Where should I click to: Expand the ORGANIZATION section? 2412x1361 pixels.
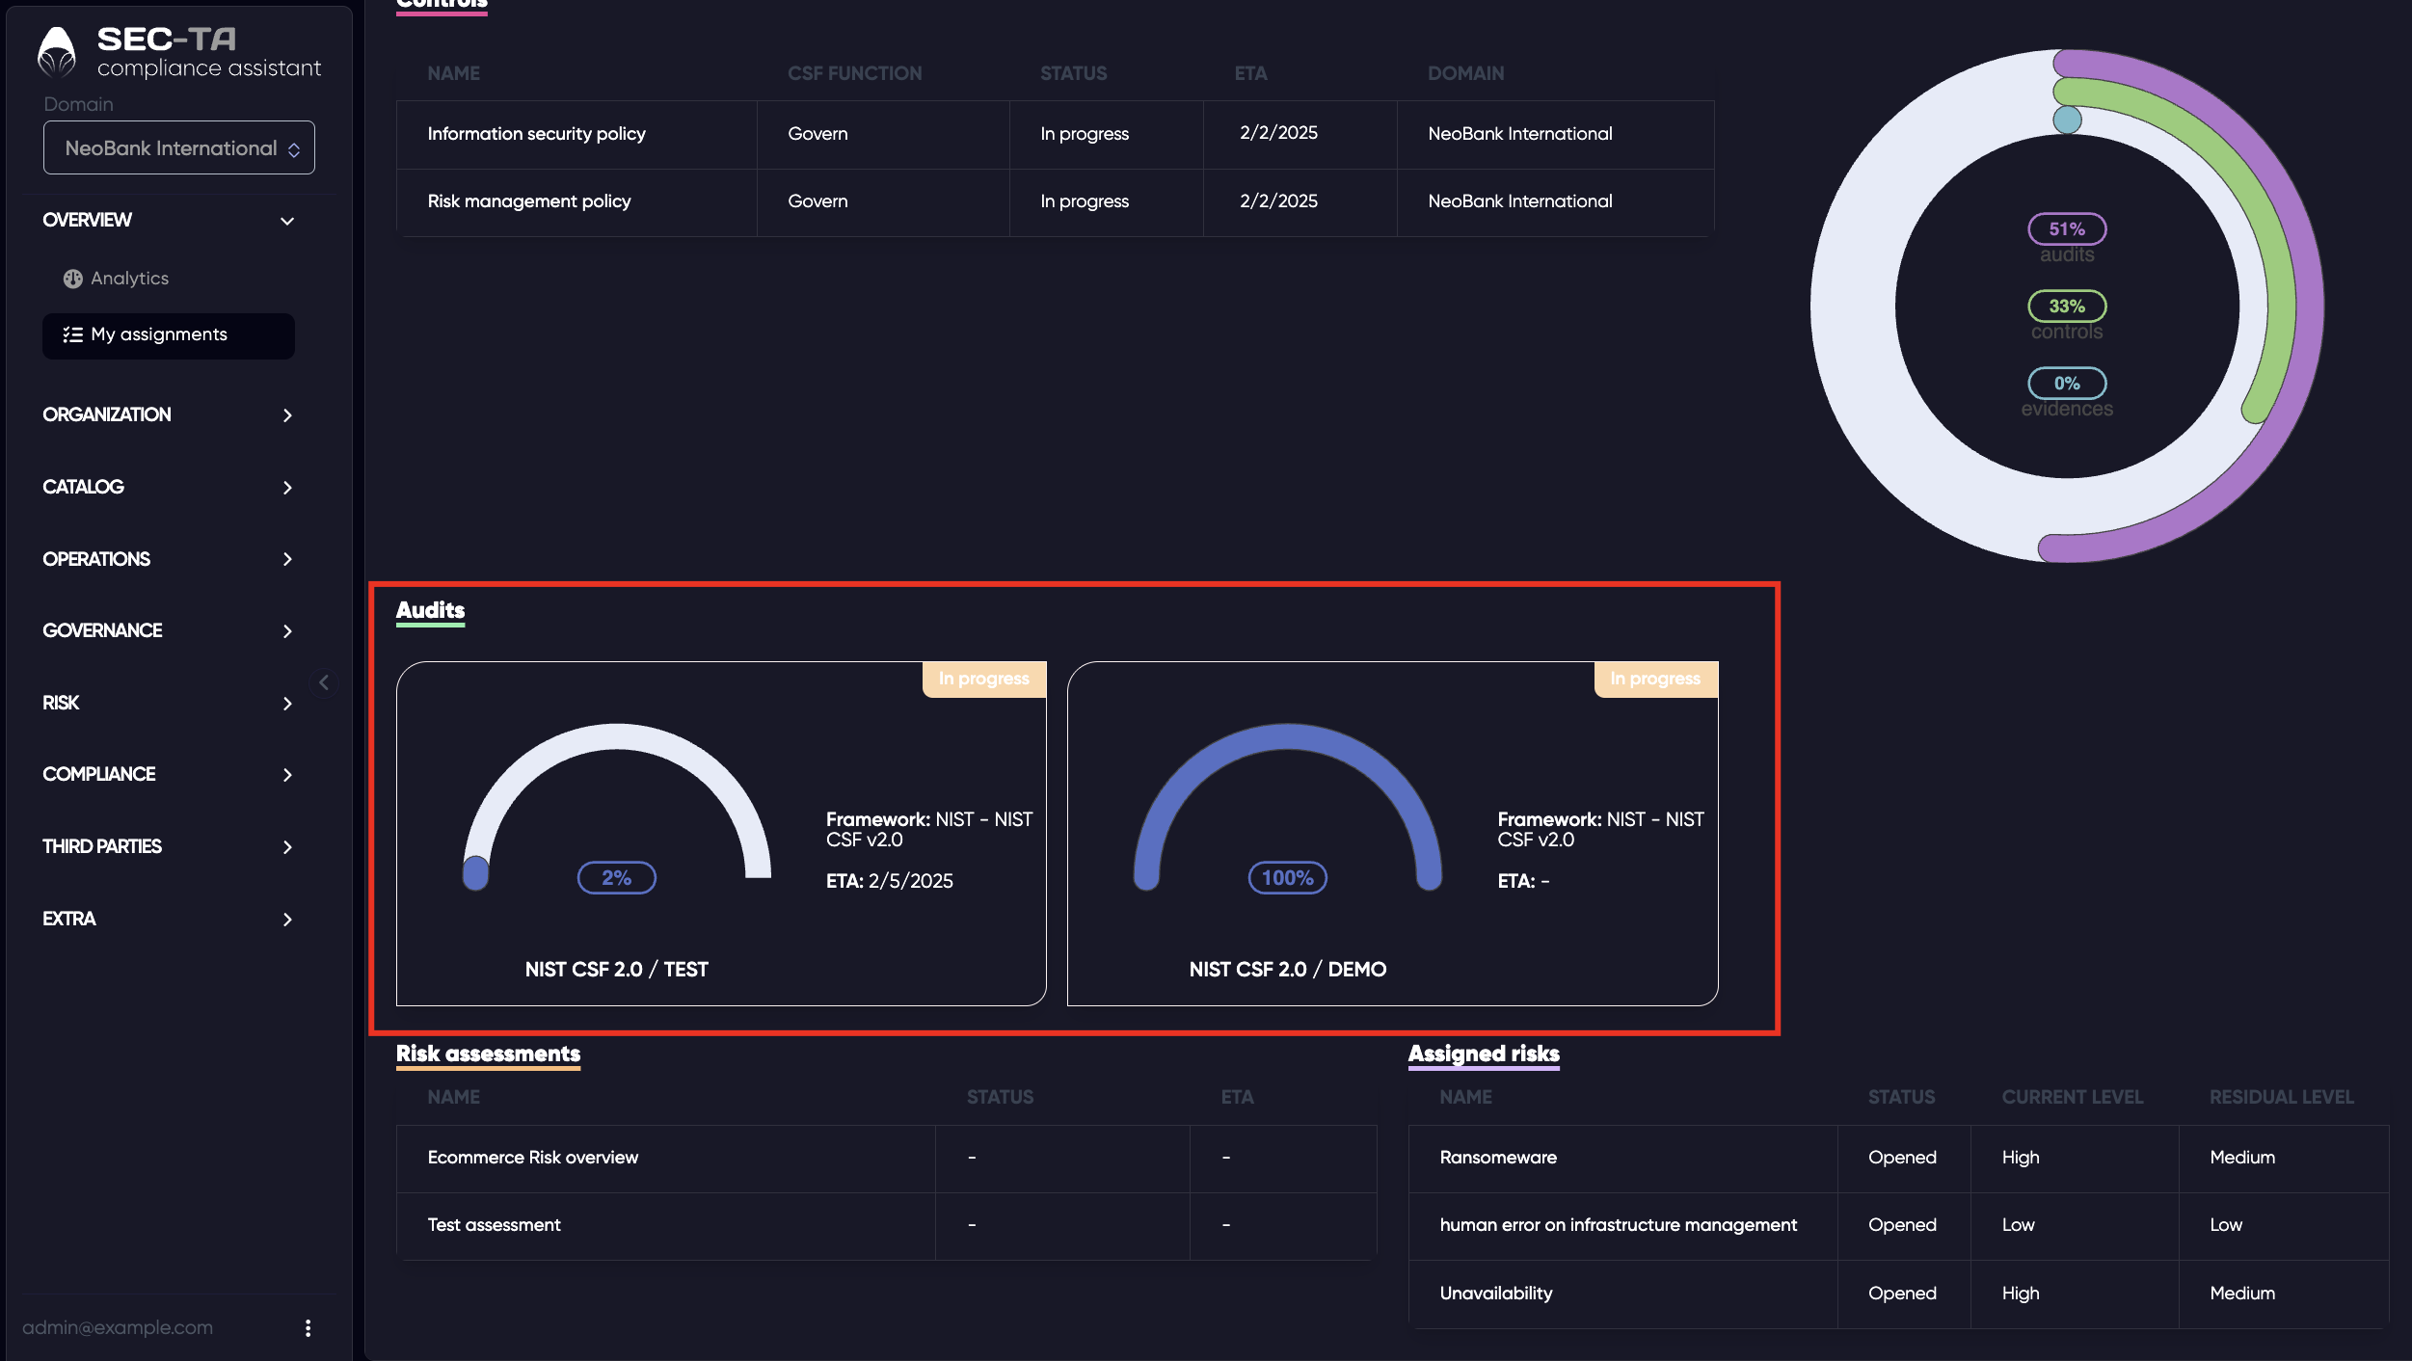click(x=168, y=414)
